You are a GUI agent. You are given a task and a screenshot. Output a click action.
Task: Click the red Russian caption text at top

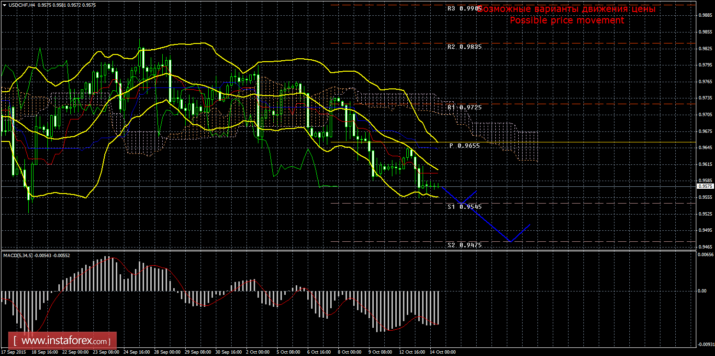point(567,9)
